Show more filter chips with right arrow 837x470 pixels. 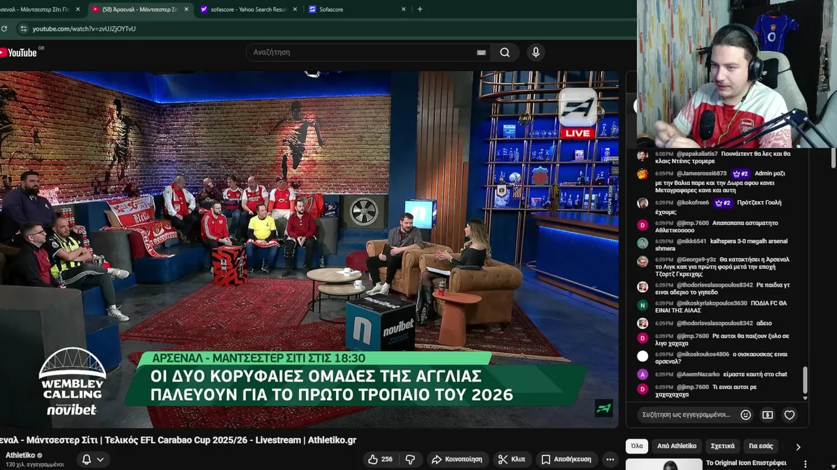tap(798, 446)
